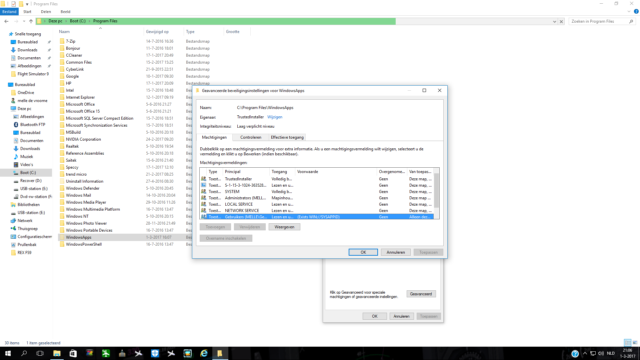
Task: Go up one folder level arrow
Action: coord(31,21)
